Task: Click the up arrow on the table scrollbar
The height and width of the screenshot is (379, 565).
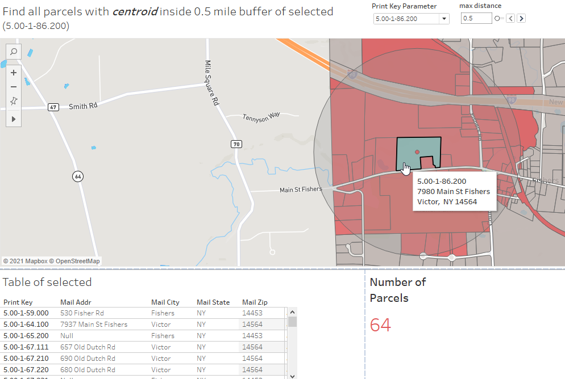Action: (292, 311)
